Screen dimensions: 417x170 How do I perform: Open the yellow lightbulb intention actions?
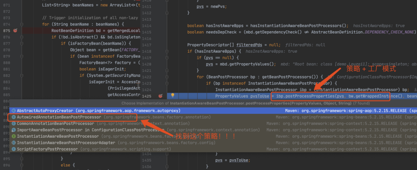coord(172,96)
